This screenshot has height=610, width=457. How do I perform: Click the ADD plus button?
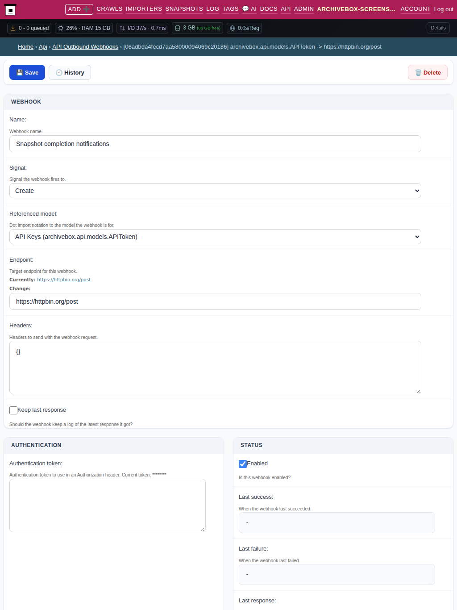79,9
